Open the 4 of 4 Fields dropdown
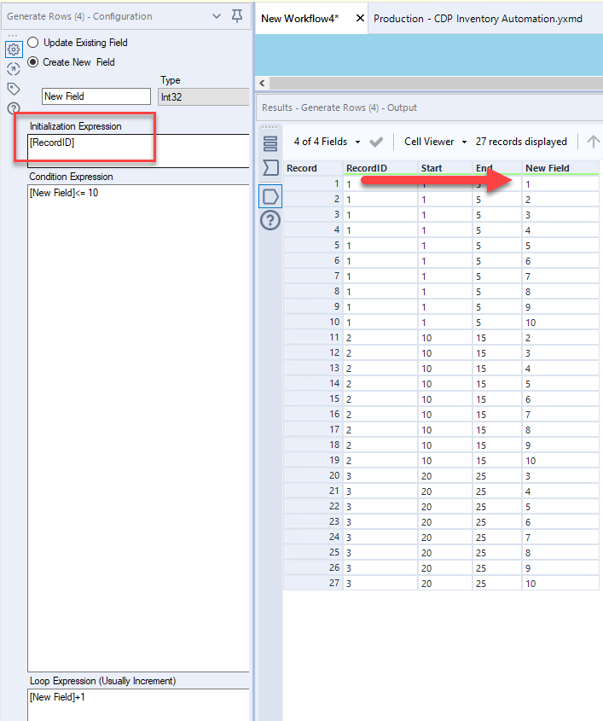603x721 pixels. click(x=328, y=142)
